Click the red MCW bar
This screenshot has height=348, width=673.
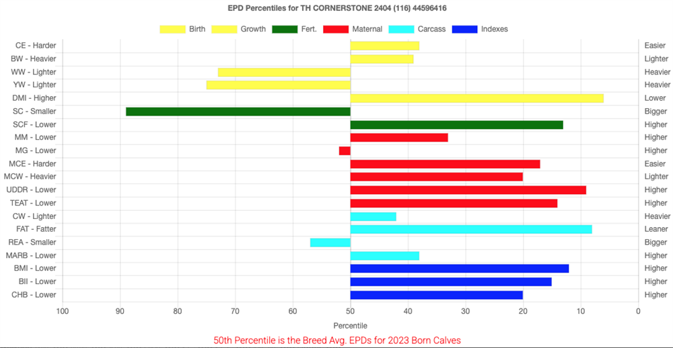tap(437, 177)
